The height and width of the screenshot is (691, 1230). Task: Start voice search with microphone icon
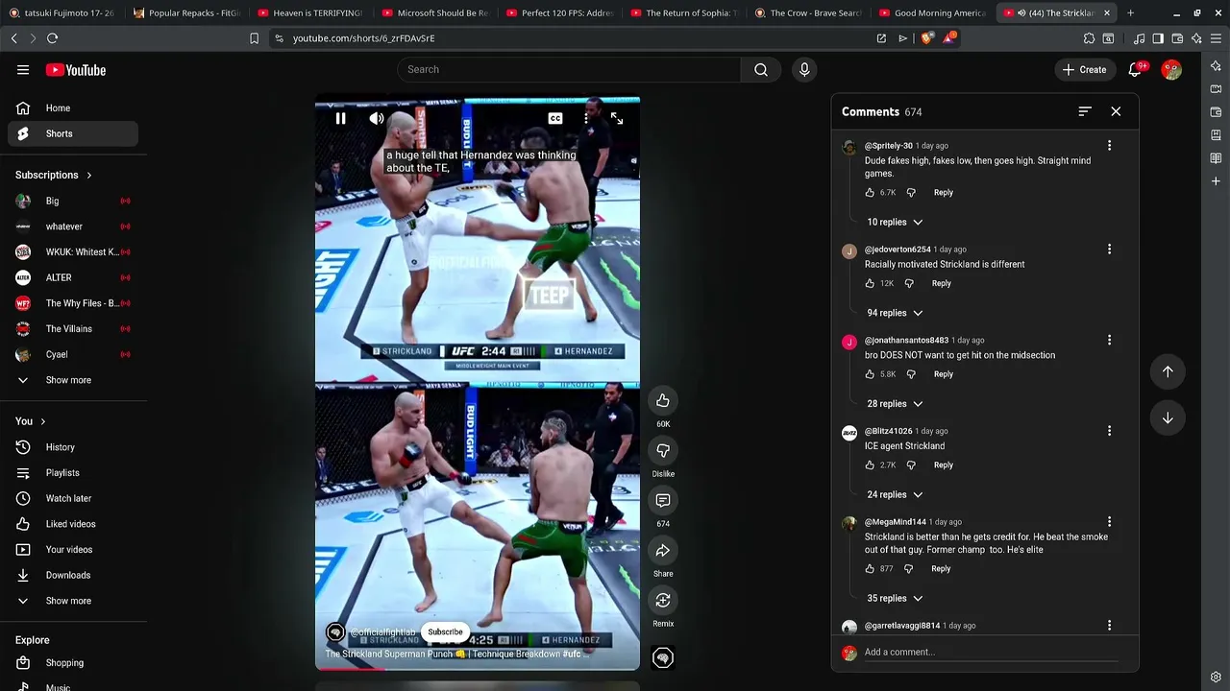[x=804, y=69]
